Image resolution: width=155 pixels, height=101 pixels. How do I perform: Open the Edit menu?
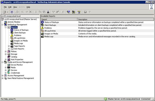[x=10, y=7]
